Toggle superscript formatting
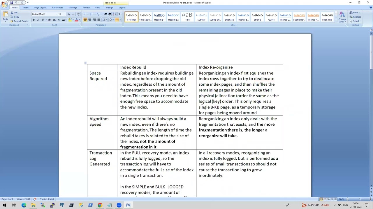 coord(59,20)
